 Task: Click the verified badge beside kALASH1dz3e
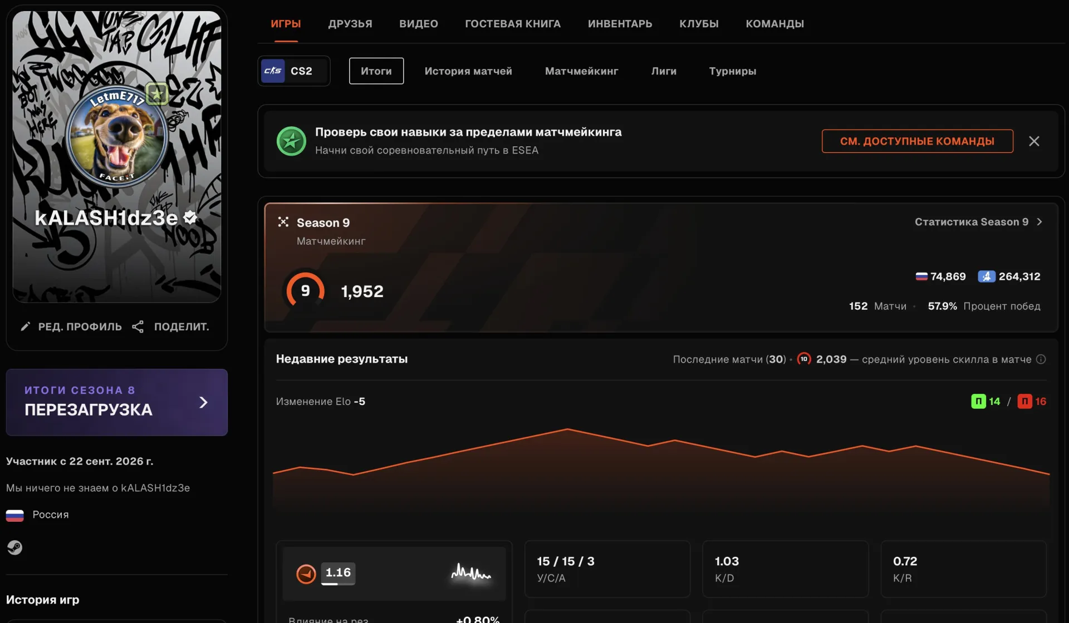(190, 217)
